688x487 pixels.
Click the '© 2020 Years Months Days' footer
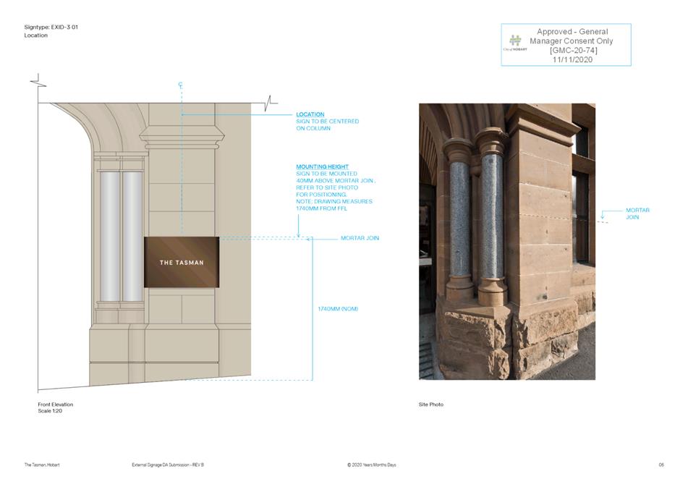point(372,465)
